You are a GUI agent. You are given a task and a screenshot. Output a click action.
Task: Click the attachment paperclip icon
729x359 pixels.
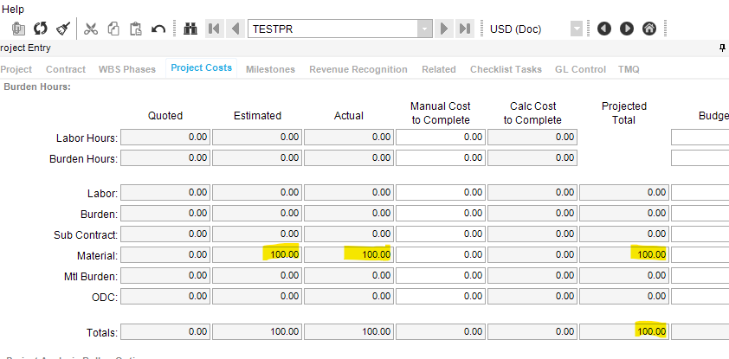(18, 29)
